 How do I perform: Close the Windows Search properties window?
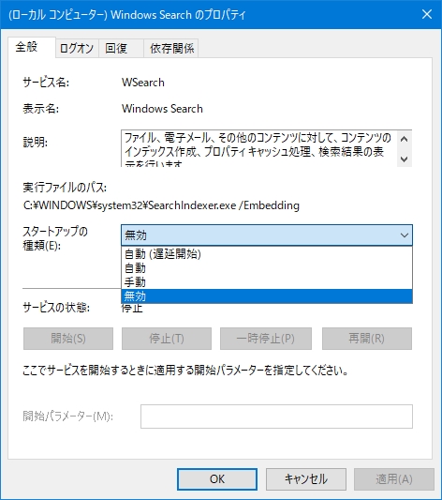426,14
